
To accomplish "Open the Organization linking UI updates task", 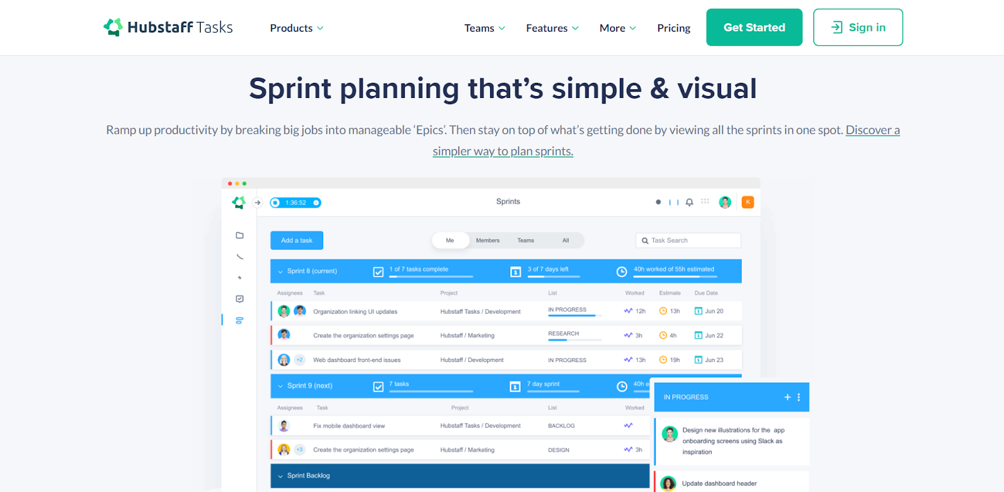I will pyautogui.click(x=355, y=312).
